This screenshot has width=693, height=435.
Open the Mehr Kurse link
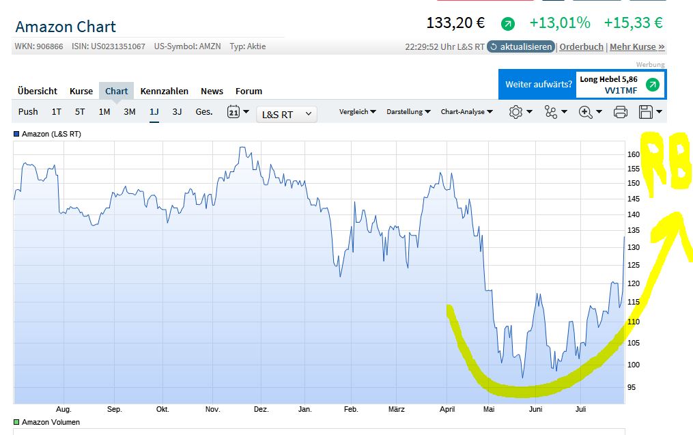tap(637, 47)
